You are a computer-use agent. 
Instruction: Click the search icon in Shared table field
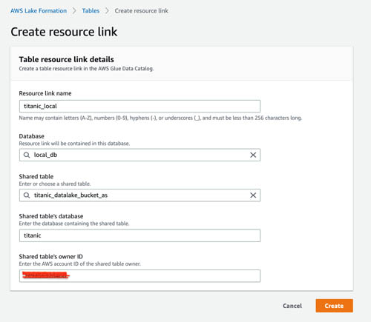click(x=27, y=195)
